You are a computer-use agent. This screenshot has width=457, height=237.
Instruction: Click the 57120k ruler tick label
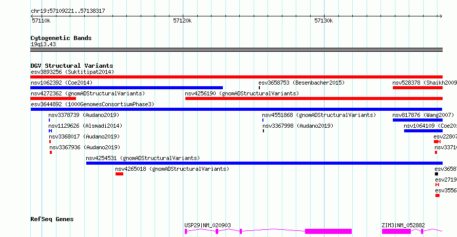[x=182, y=21]
